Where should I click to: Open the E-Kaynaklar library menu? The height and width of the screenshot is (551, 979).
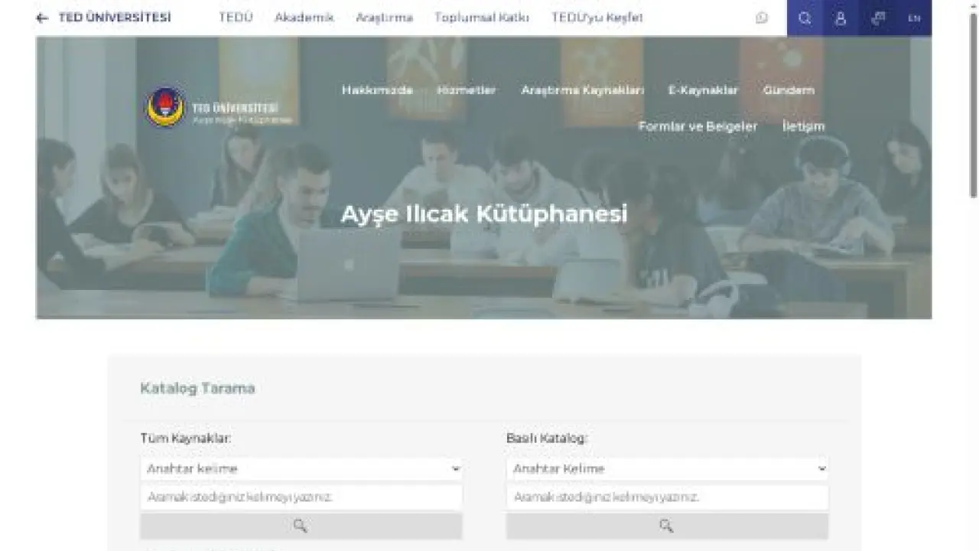(x=703, y=90)
